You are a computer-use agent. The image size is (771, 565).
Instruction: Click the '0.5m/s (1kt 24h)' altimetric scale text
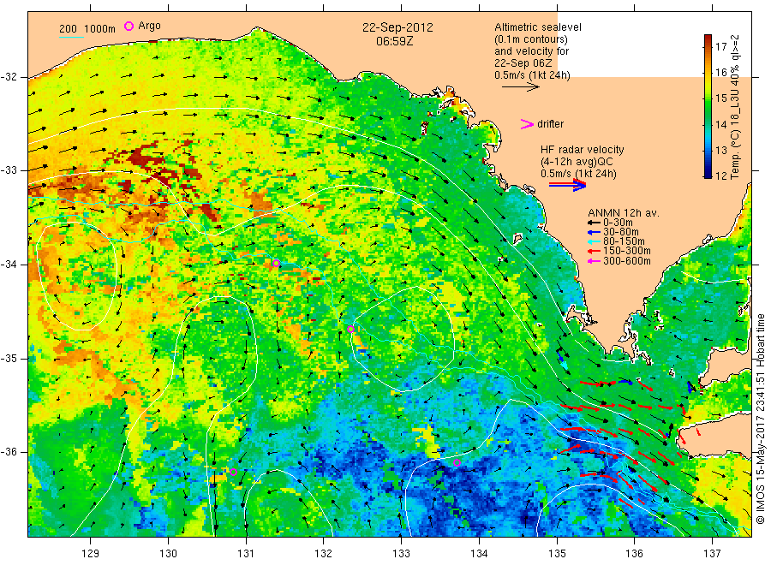(532, 75)
